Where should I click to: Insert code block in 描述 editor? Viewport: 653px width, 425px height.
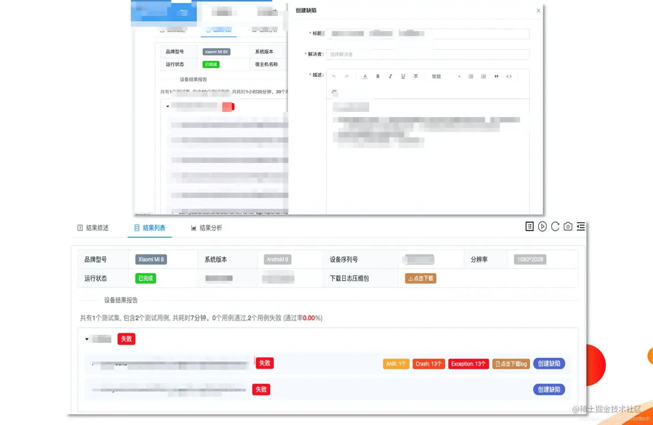pos(509,76)
